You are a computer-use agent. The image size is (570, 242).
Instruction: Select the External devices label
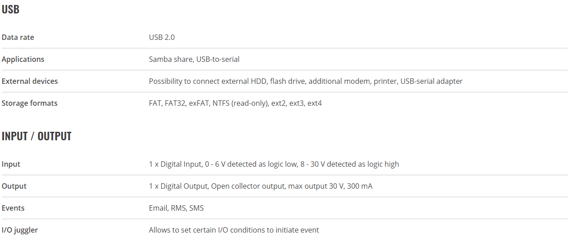pyautogui.click(x=30, y=81)
